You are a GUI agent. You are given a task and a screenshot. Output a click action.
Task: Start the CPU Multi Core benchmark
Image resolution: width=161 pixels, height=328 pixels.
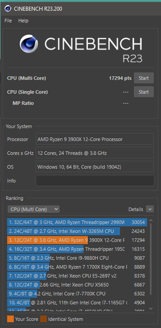coord(144,78)
